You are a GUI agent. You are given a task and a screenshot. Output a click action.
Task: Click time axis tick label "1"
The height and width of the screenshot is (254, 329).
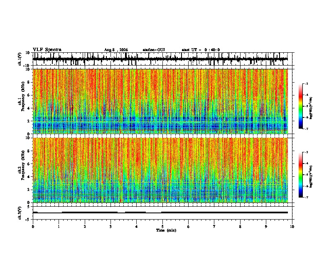[x=59, y=227]
